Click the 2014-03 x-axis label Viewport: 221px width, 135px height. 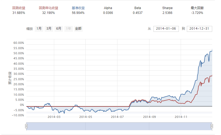pyautogui.click(x=54, y=117)
